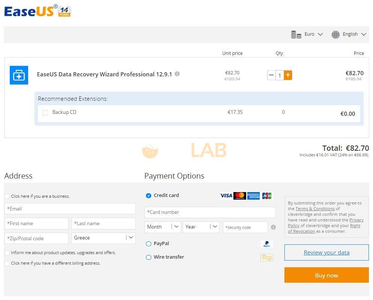Click the globe language icon
The height and width of the screenshot is (300, 373).
click(335, 35)
